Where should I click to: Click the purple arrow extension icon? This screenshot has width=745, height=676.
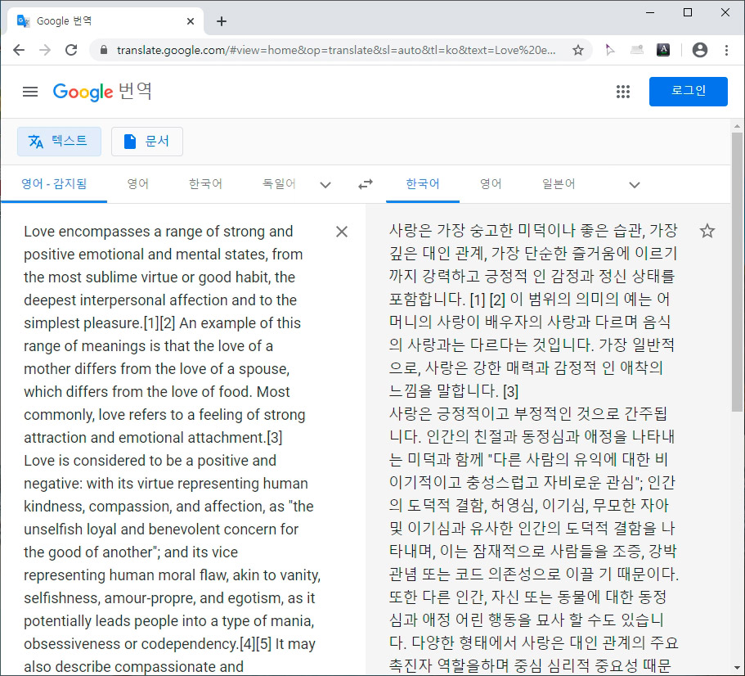click(x=609, y=49)
